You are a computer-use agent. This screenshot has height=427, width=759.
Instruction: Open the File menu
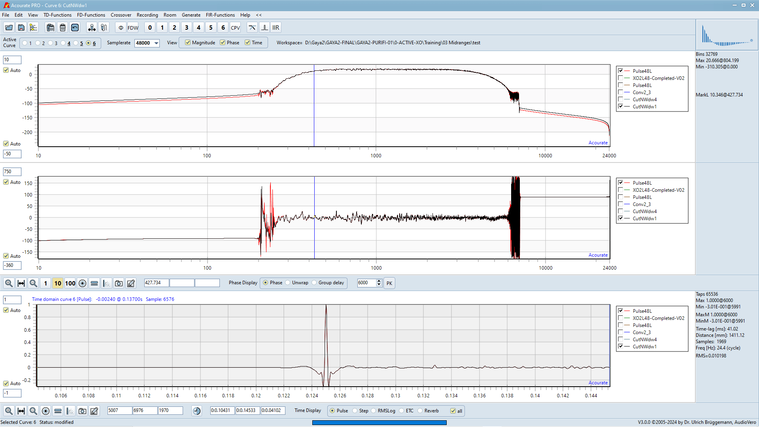(6, 15)
